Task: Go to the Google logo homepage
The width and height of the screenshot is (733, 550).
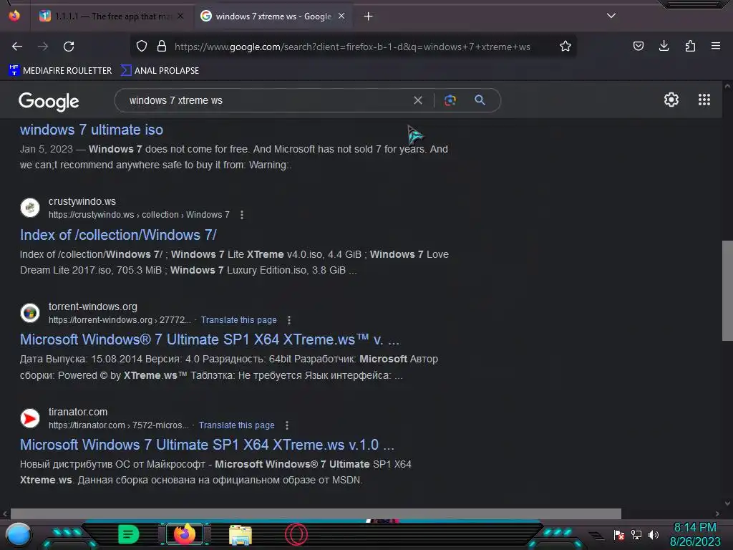Action: coord(49,101)
